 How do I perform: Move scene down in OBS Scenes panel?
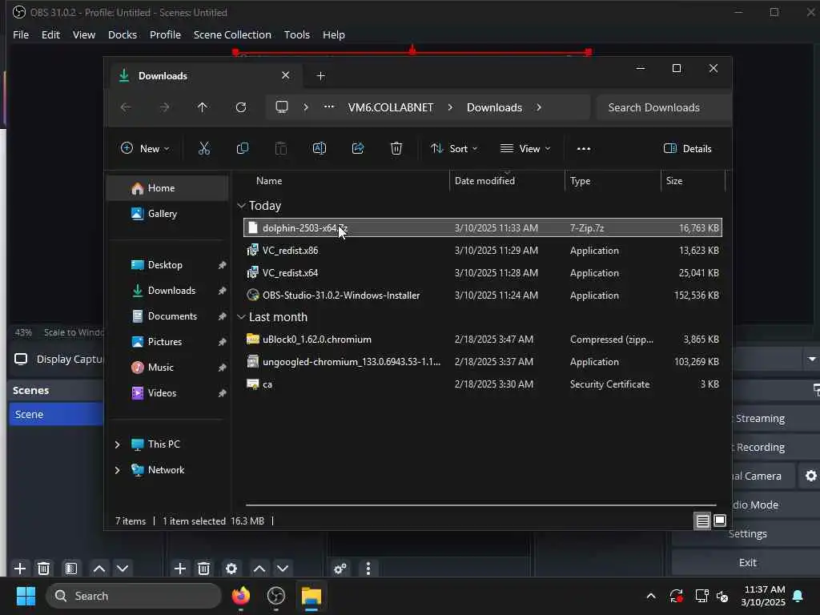(123, 569)
